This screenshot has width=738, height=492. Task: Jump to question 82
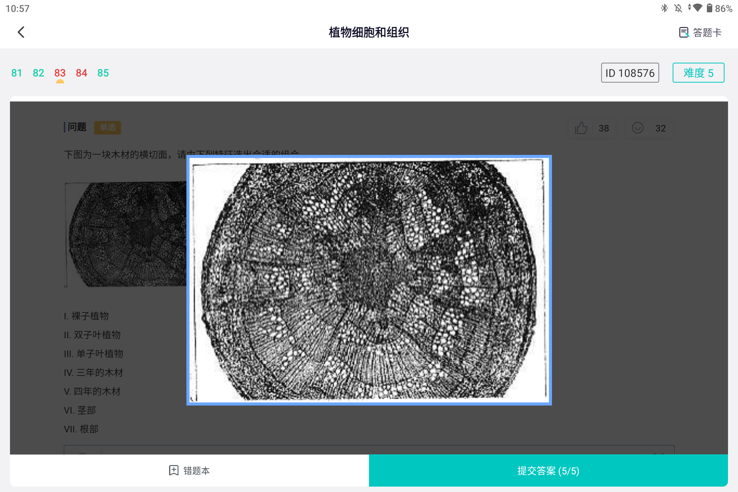[38, 73]
